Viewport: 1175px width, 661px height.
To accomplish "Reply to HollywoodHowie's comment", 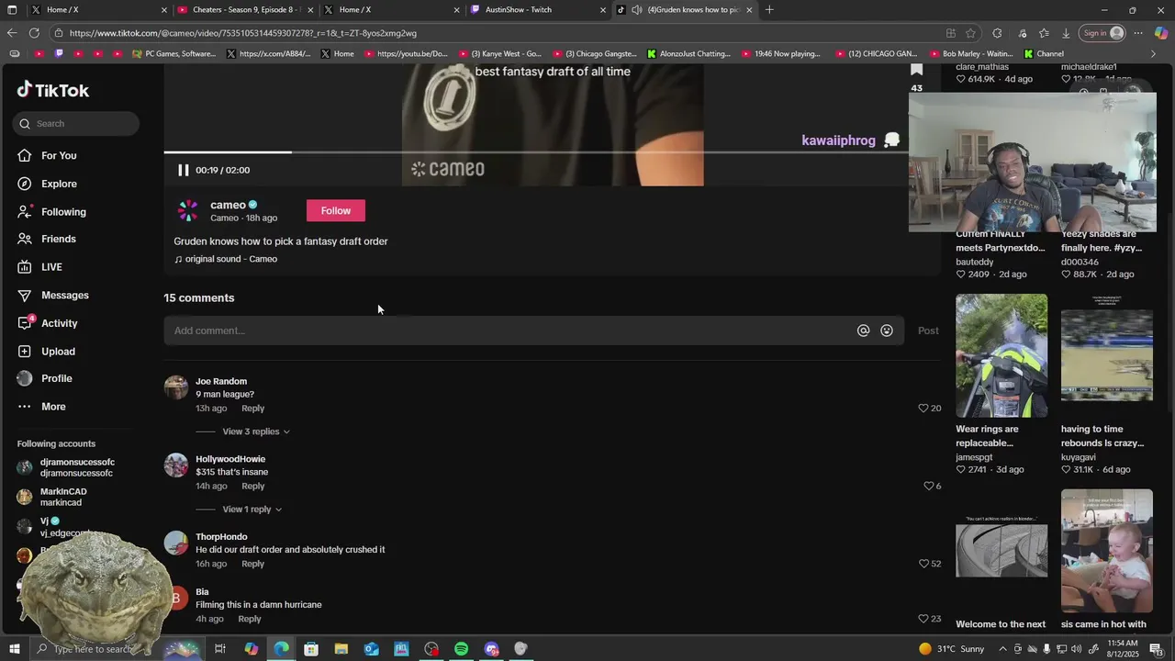I will (x=252, y=487).
